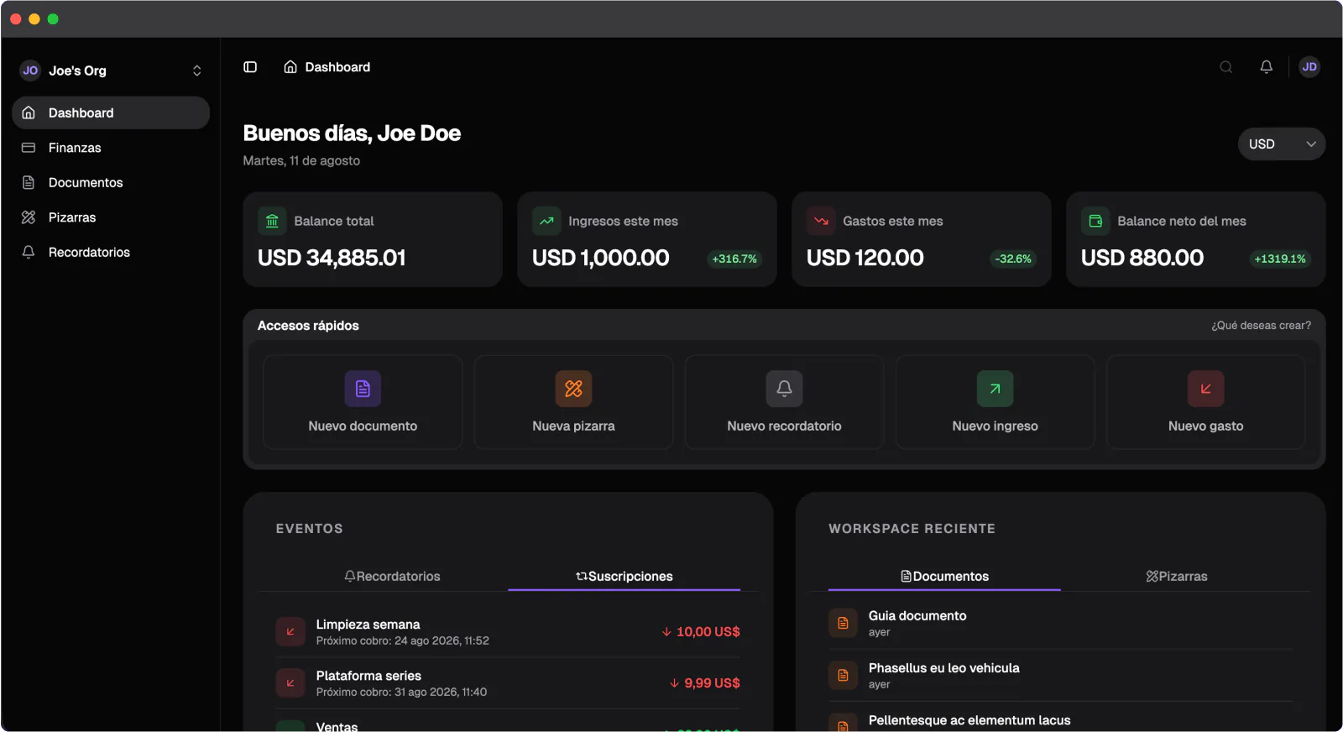The height and width of the screenshot is (732, 1343).
Task: Click the Finanzas card icon in sidebar
Action: coord(29,148)
